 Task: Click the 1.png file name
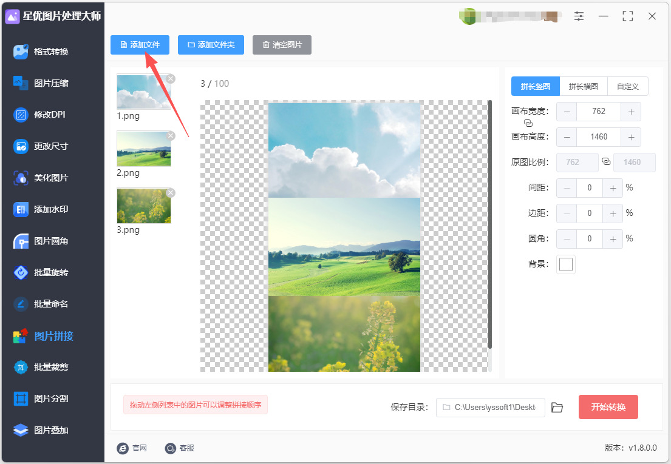click(x=128, y=116)
